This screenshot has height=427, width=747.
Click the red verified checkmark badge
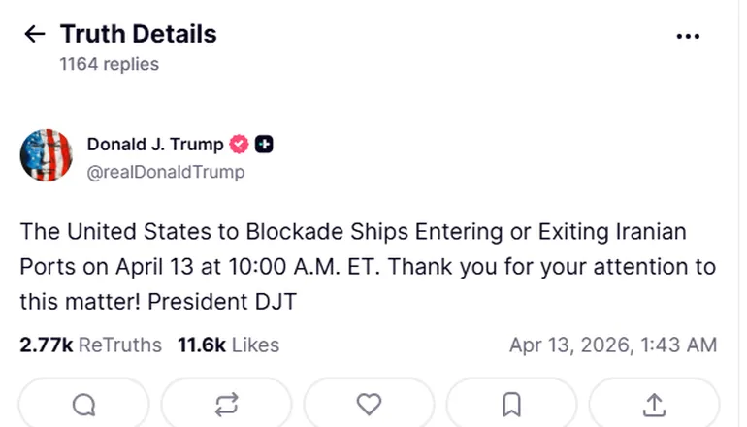click(239, 145)
